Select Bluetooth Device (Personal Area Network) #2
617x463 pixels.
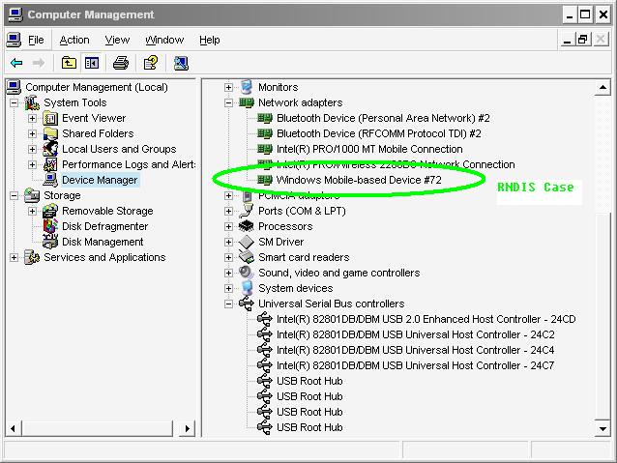pos(383,118)
